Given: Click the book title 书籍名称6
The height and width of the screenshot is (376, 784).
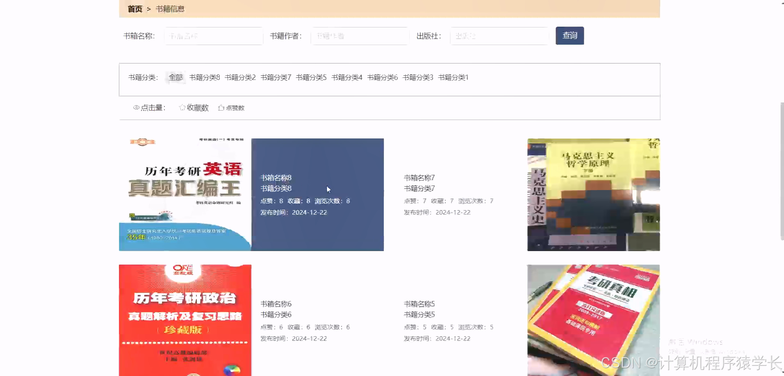Looking at the screenshot, I should tap(276, 304).
